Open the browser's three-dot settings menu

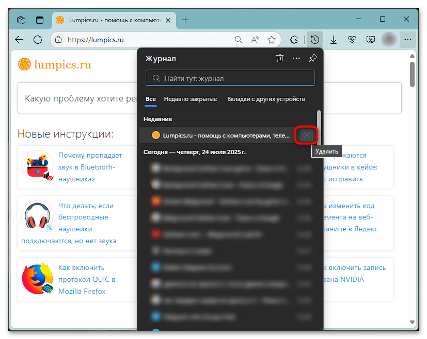tap(408, 40)
